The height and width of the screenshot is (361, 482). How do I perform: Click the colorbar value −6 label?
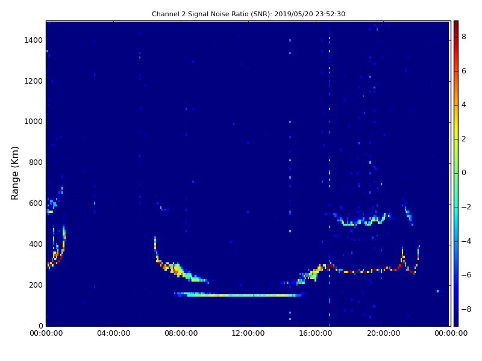coord(466,275)
